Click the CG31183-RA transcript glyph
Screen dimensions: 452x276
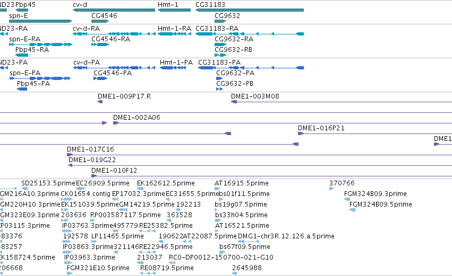[x=250, y=34]
